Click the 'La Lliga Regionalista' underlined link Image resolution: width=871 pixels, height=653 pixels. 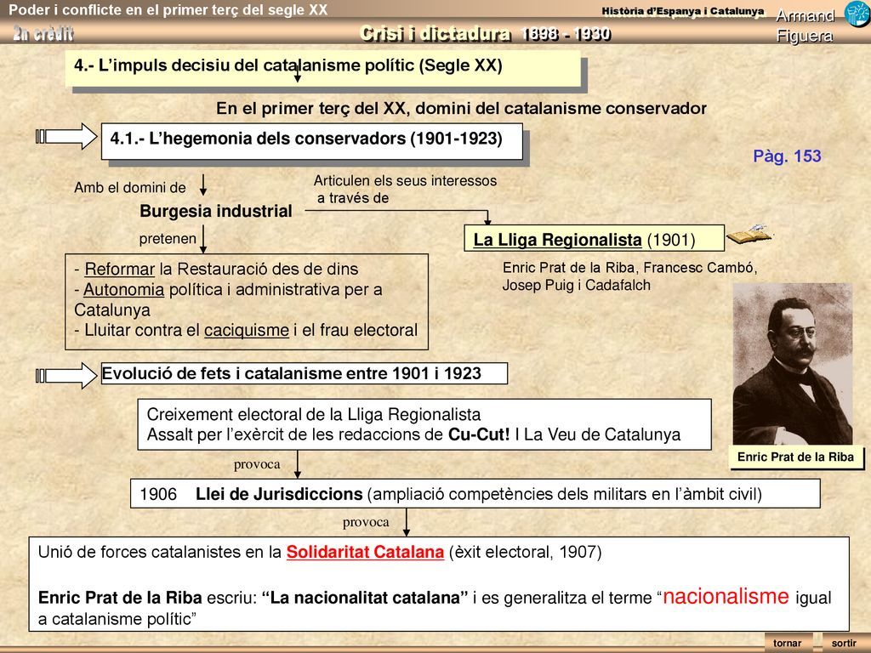click(x=557, y=239)
